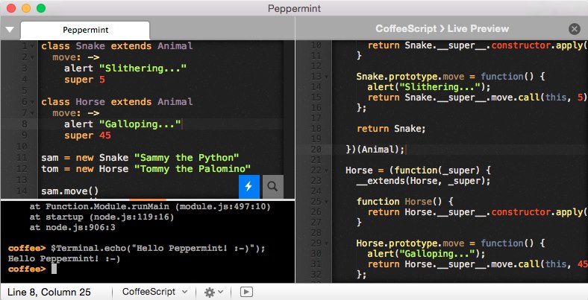The width and height of the screenshot is (588, 300).
Task: Collapse fold arrow at editor line 7
Action: click(32, 113)
